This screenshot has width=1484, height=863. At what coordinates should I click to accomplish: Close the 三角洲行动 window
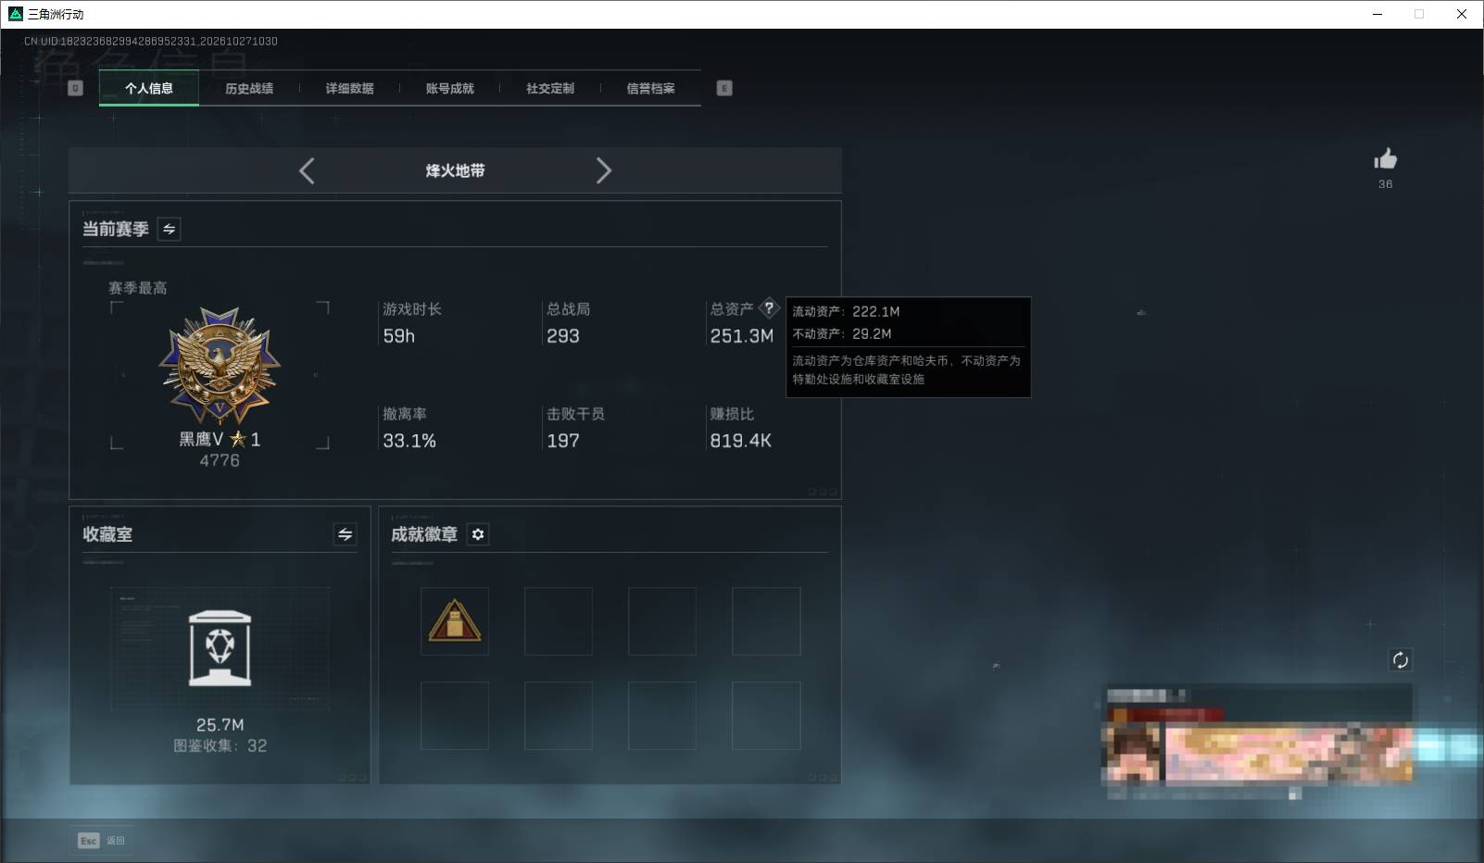tap(1462, 14)
